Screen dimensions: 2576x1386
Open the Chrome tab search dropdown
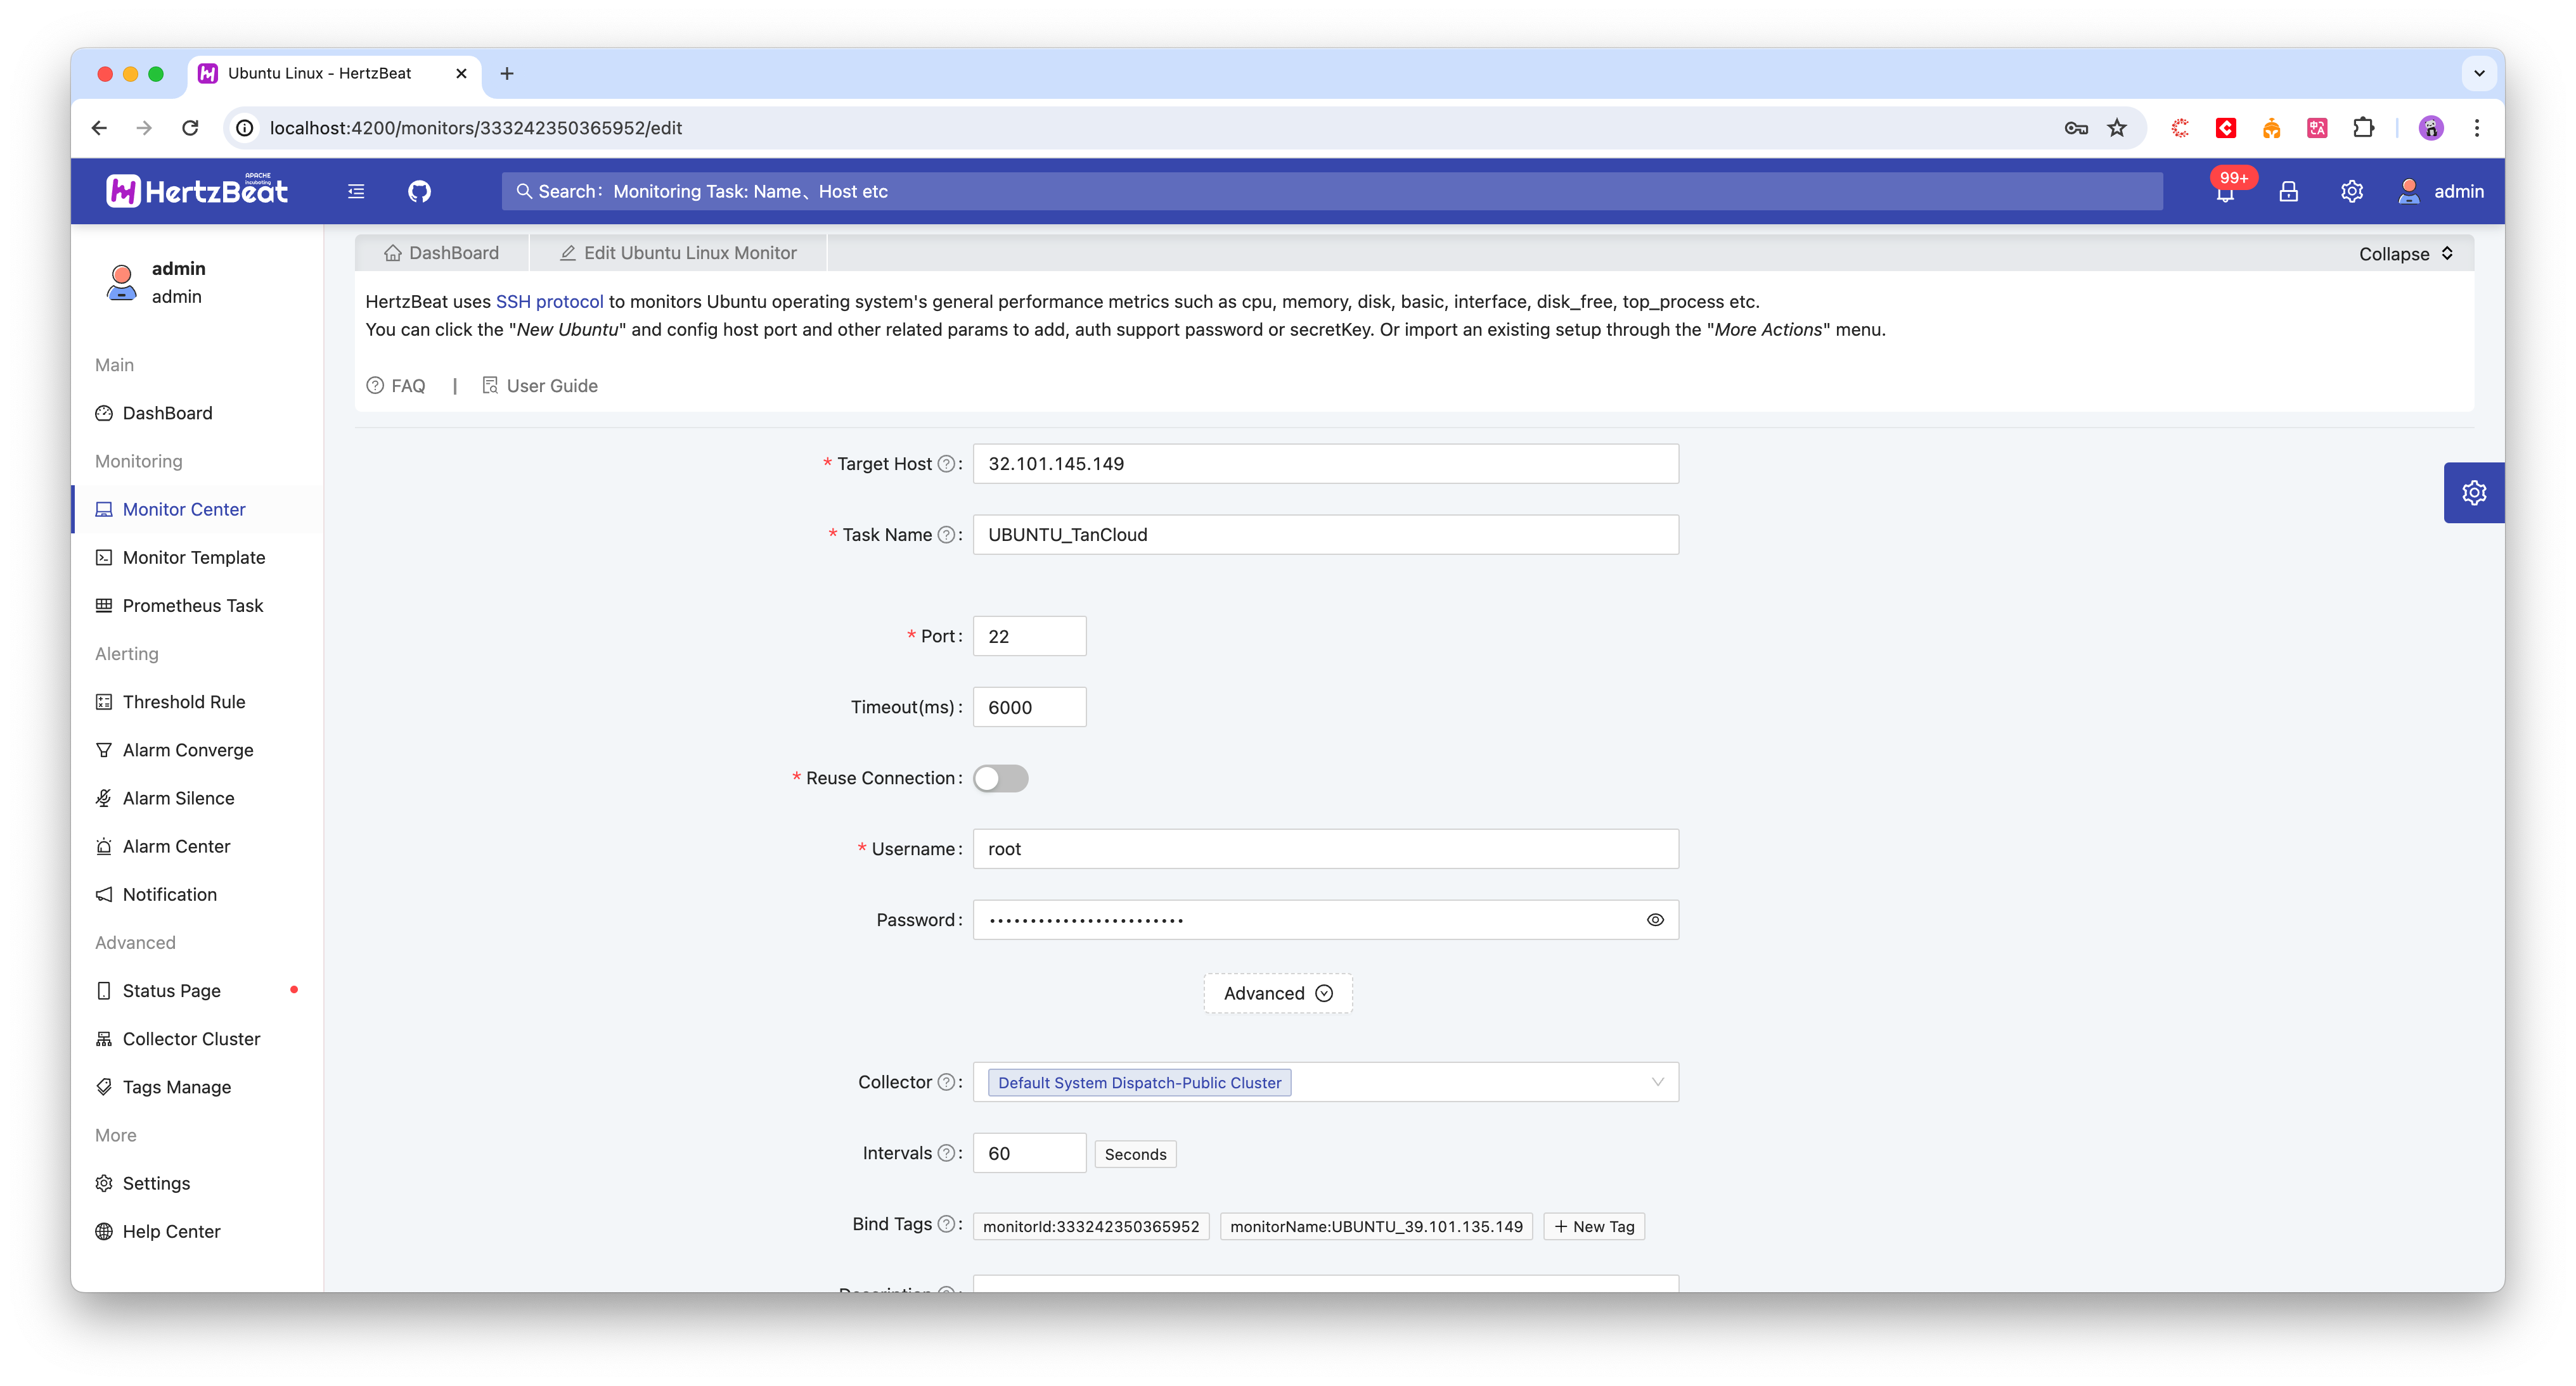[2479, 73]
